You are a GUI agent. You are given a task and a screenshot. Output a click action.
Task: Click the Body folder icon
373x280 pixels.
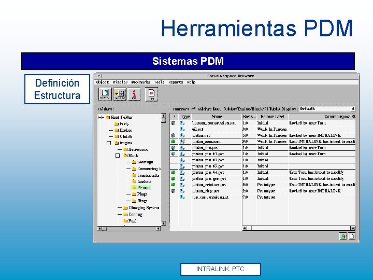(x=117, y=123)
